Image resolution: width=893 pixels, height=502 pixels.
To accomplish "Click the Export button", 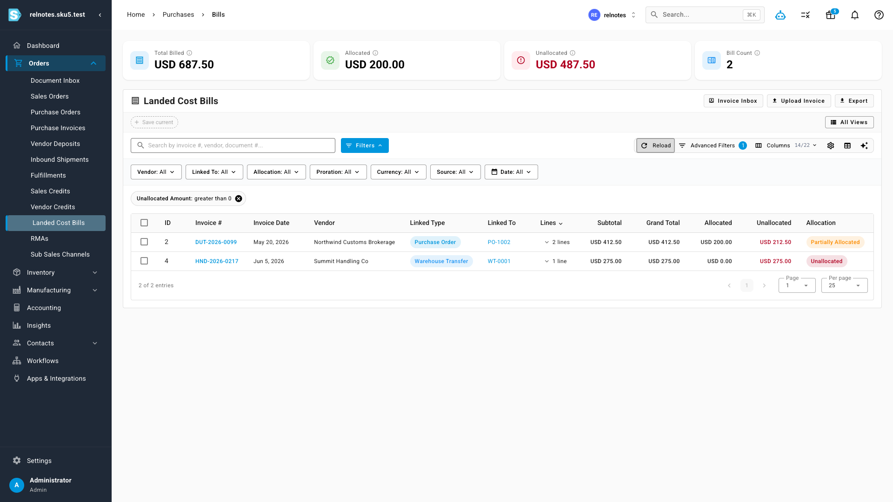I will click(x=854, y=101).
